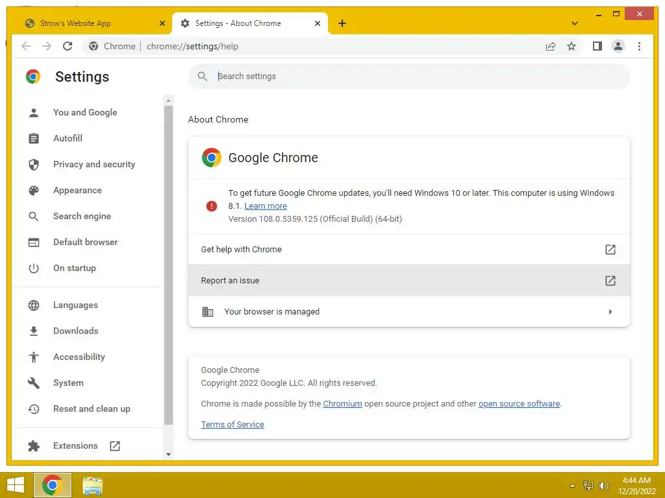665x498 pixels.
Task: Click the Learn more link
Action: tap(266, 206)
